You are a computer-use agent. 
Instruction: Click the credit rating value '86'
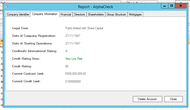[x=67, y=66]
